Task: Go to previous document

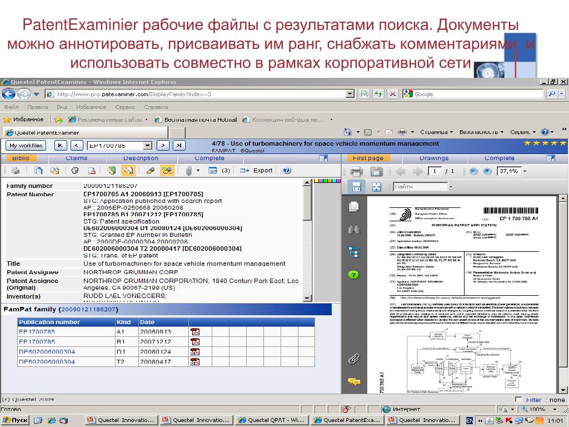Action: 76,146
